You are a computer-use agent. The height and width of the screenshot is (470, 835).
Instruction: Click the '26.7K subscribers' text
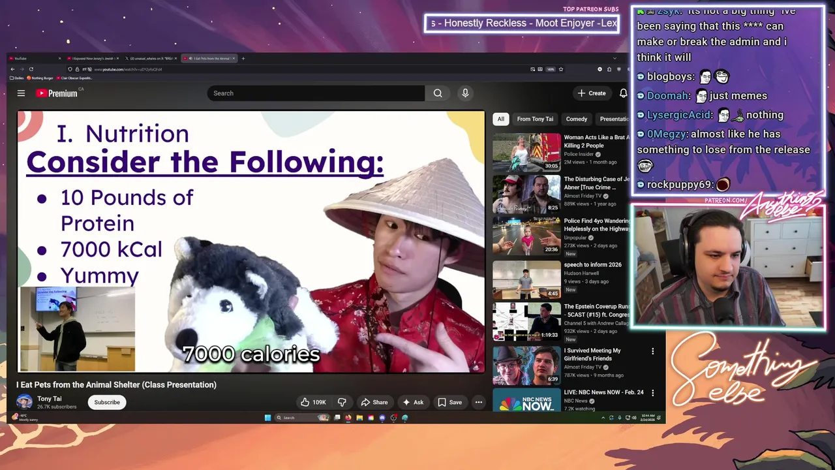pos(57,407)
